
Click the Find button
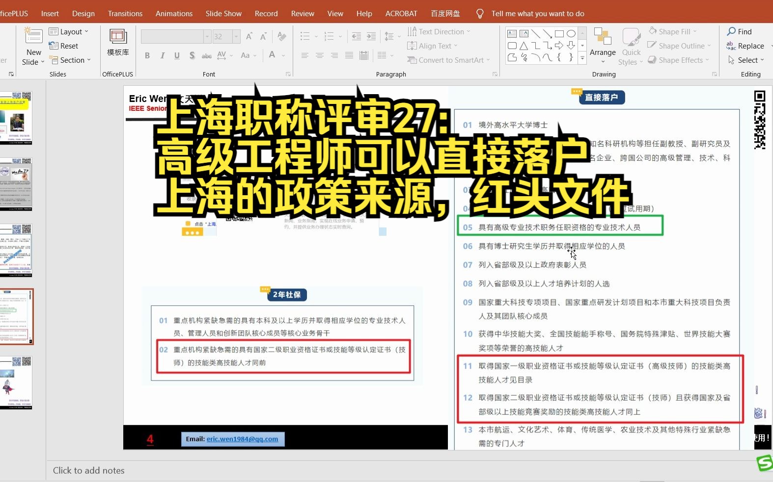pos(740,32)
